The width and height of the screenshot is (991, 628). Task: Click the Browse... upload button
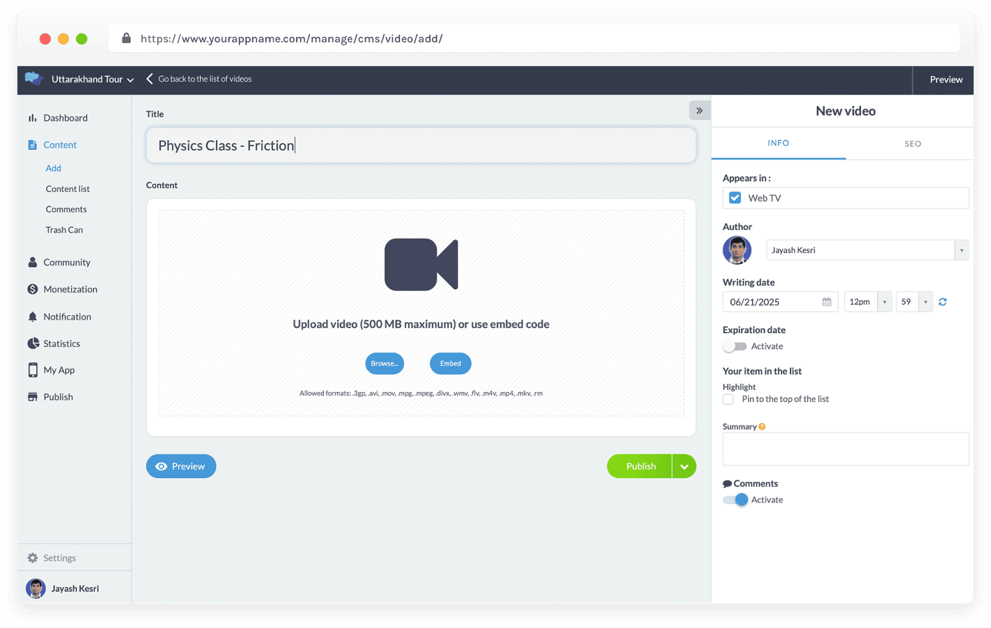coord(384,364)
